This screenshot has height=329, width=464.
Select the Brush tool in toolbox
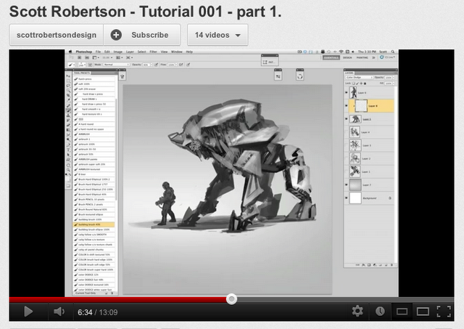[x=68, y=110]
